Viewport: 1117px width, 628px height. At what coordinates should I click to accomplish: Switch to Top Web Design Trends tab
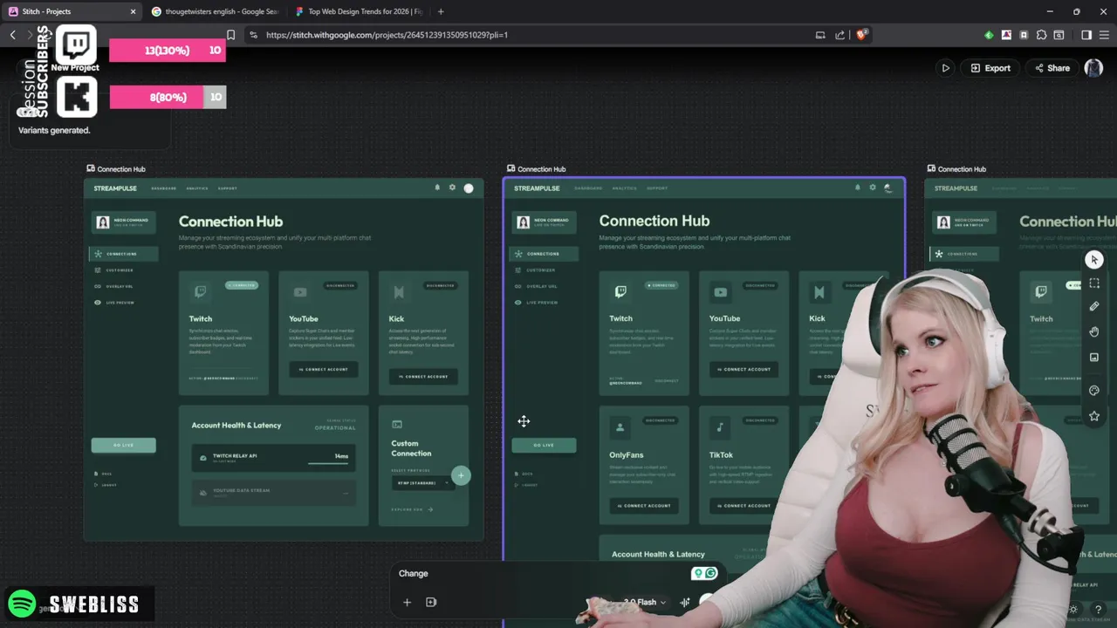click(358, 11)
